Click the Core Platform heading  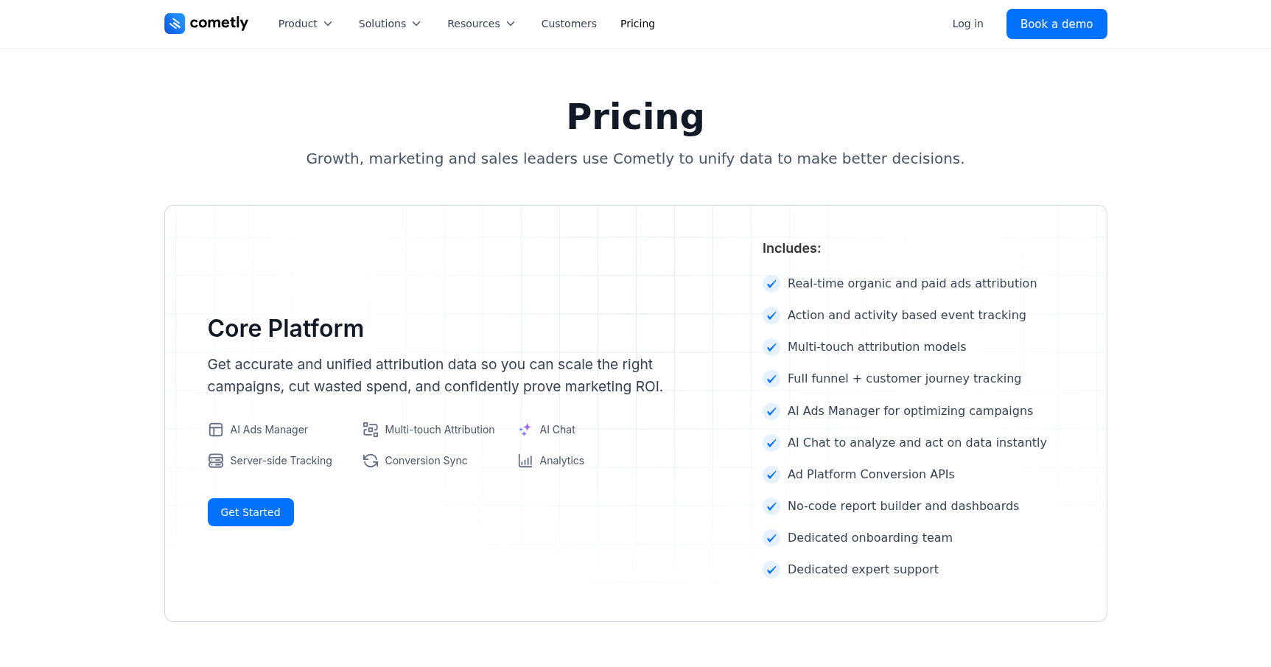click(286, 329)
